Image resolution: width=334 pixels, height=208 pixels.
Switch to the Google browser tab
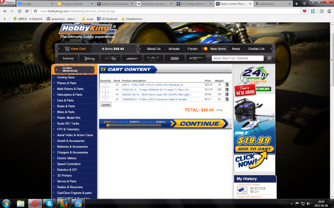coord(30,3)
